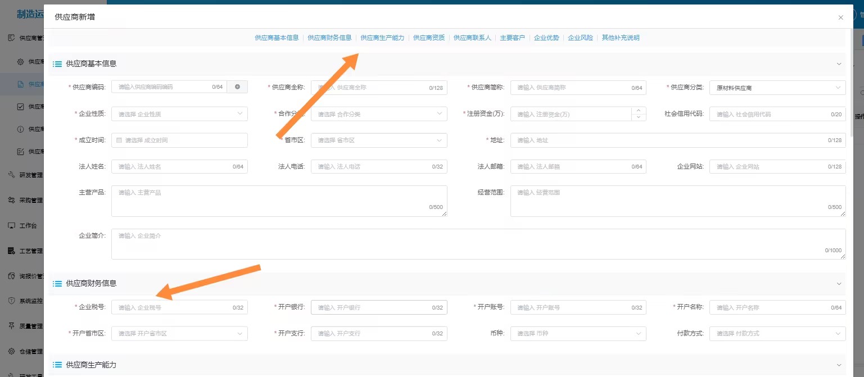Open the 企业性质 dropdown

point(179,114)
